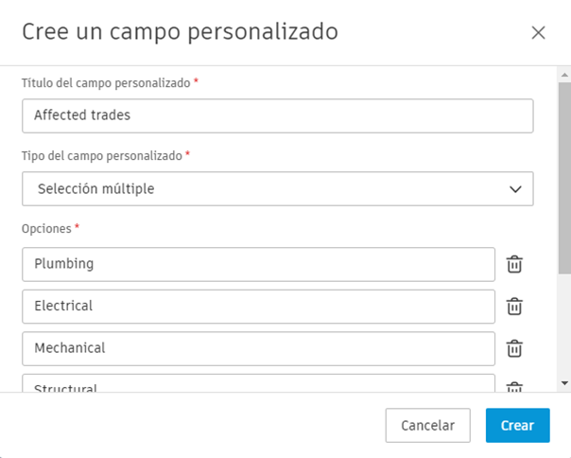Image resolution: width=571 pixels, height=458 pixels.
Task: Click Crear to create the field
Action: pyautogui.click(x=517, y=426)
